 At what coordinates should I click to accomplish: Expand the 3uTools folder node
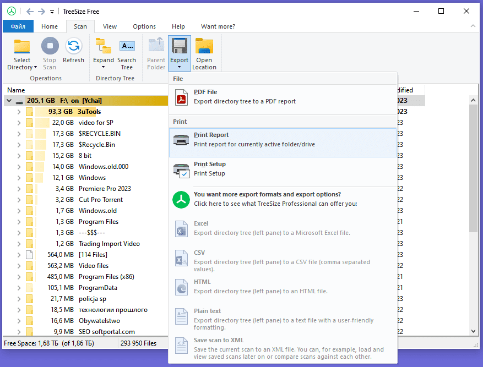[x=19, y=112]
